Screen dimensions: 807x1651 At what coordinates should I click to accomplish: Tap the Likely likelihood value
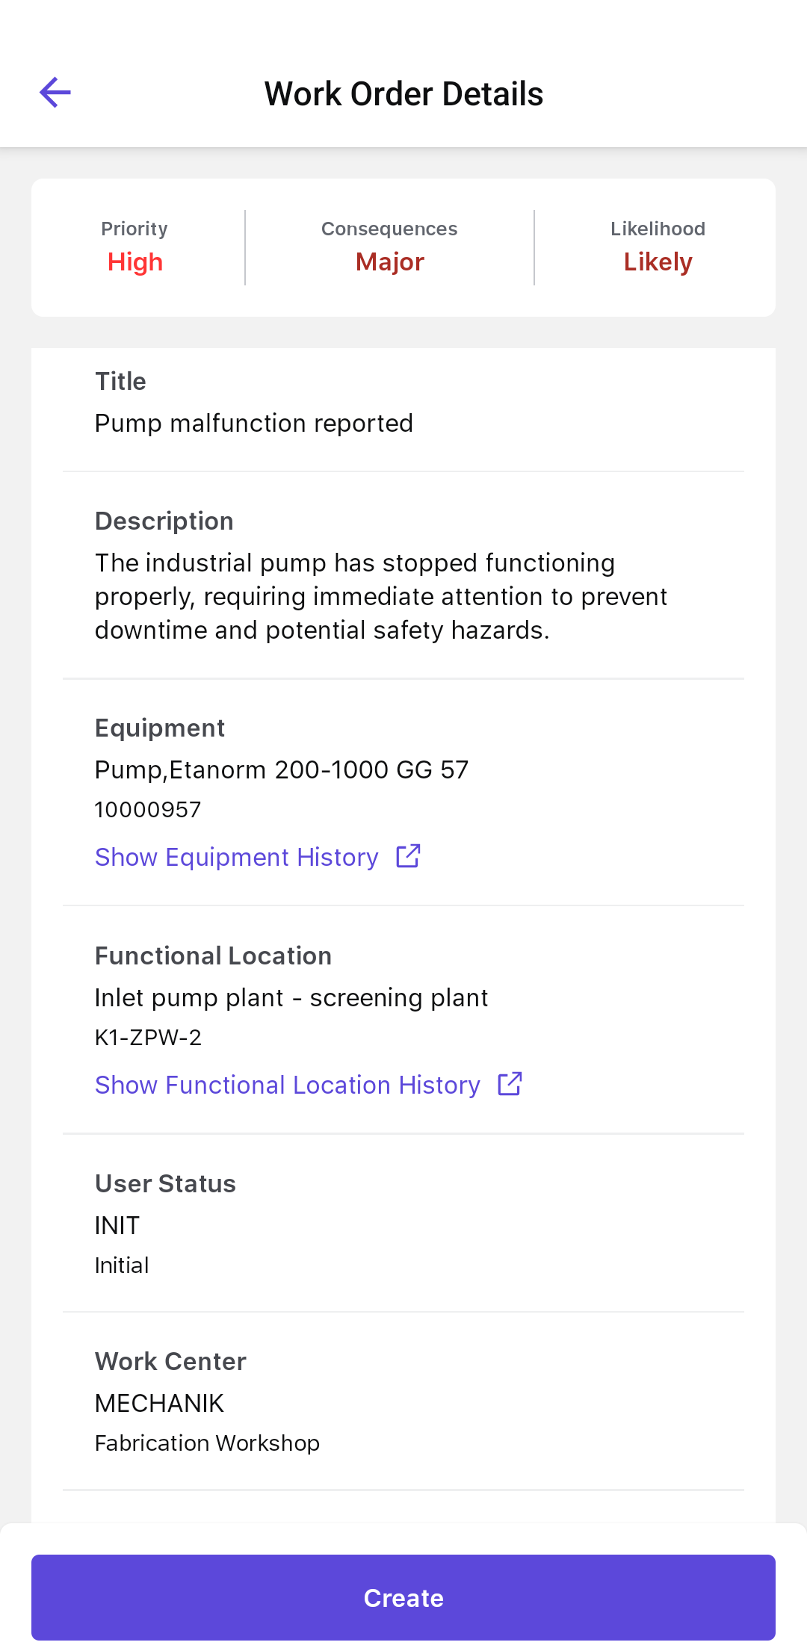[658, 262]
